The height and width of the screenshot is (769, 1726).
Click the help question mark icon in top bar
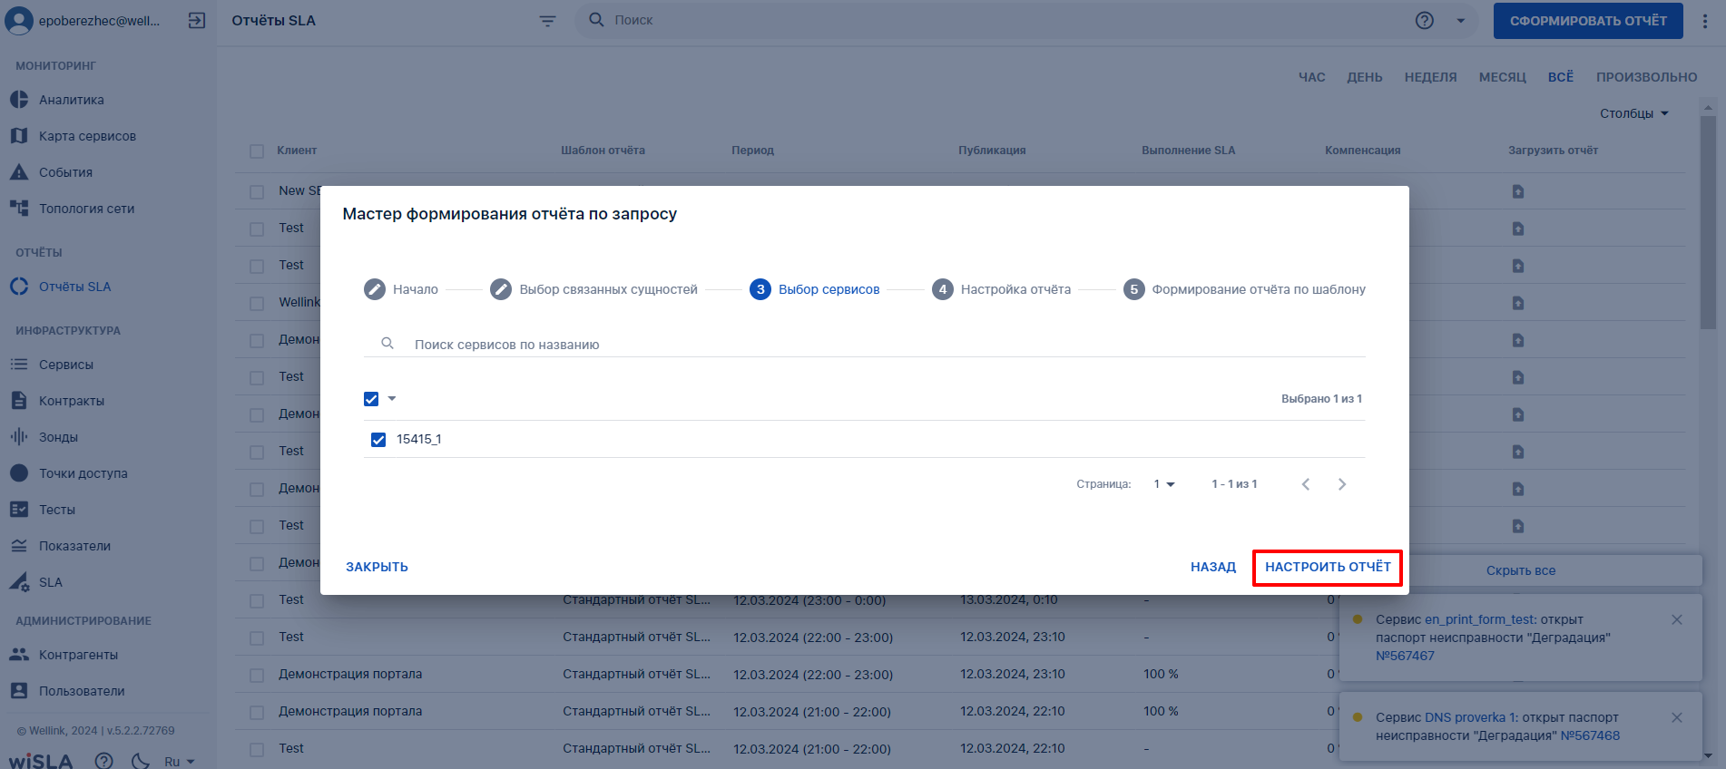1425,20
